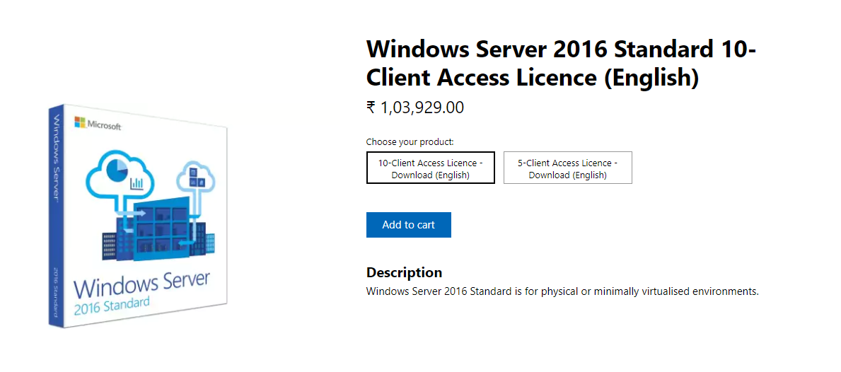The height and width of the screenshot is (372, 841).
Task: Click the ₹ 1,03,929.00 price
Action: click(x=415, y=107)
